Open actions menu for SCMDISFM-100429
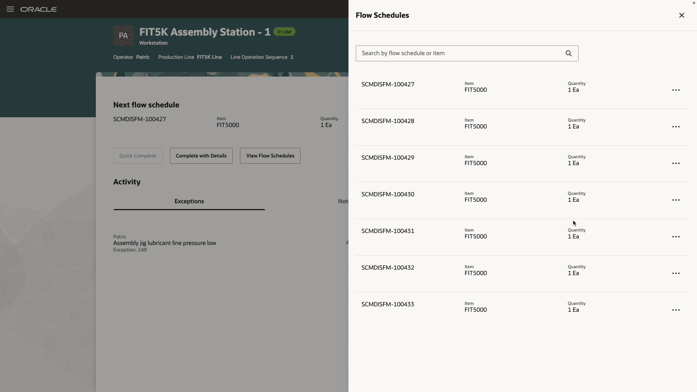This screenshot has width=697, height=392. [x=676, y=163]
